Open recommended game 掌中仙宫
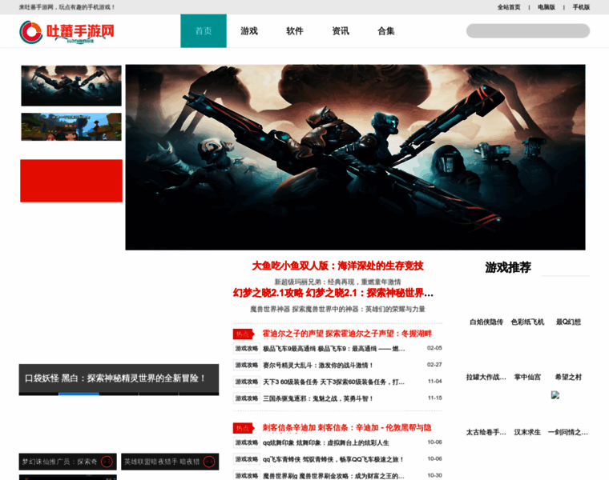This screenshot has width=609, height=480. click(527, 377)
